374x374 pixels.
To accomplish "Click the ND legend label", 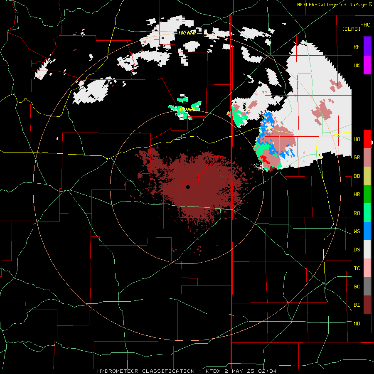I will 357,324.
